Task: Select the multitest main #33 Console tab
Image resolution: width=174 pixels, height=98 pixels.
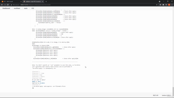Action: [33, 2]
